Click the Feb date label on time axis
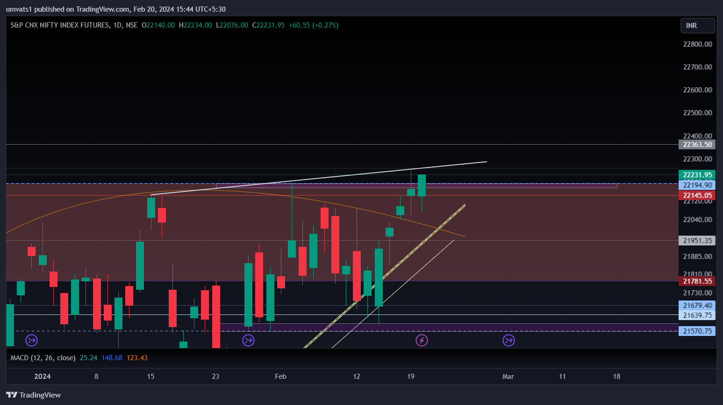723x405 pixels. [280, 377]
